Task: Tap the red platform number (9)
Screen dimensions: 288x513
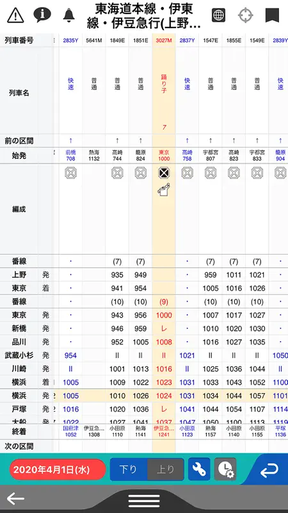Action: pos(164,301)
